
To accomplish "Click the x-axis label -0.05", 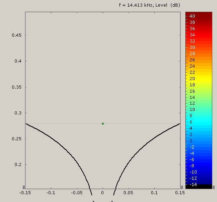I will coord(77,193).
